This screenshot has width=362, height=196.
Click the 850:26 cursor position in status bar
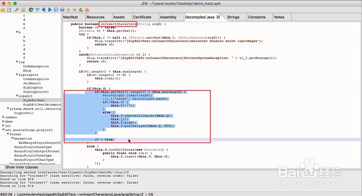(6, 195)
